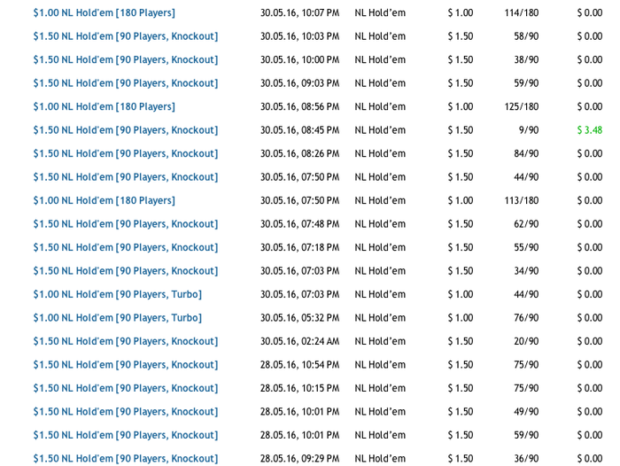Open 28.05.16 Knockout tournament at 10:54 PM
Image resolution: width=620 pixels, height=466 pixels.
(125, 365)
